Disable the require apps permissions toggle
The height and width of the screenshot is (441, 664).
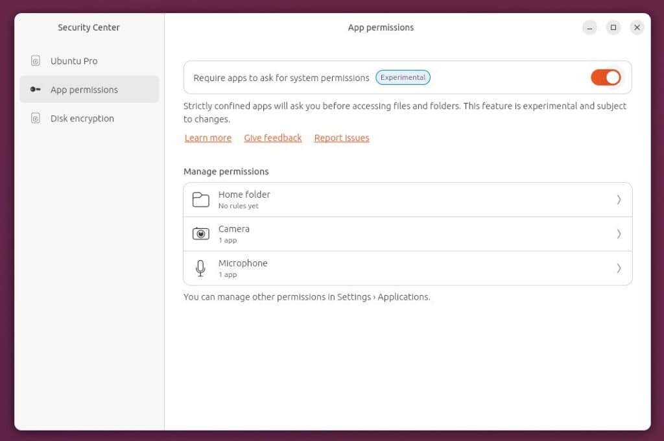point(606,78)
